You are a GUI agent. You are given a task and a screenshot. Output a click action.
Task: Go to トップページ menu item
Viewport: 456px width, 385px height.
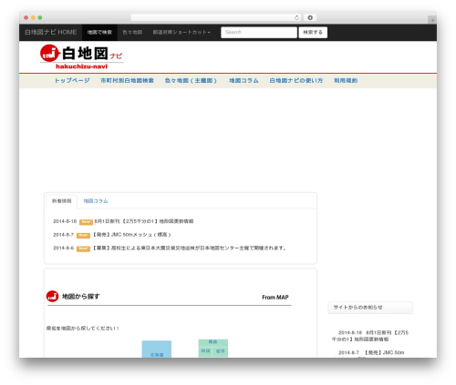pyautogui.click(x=72, y=80)
